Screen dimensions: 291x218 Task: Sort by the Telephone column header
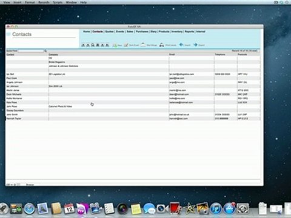220,54
